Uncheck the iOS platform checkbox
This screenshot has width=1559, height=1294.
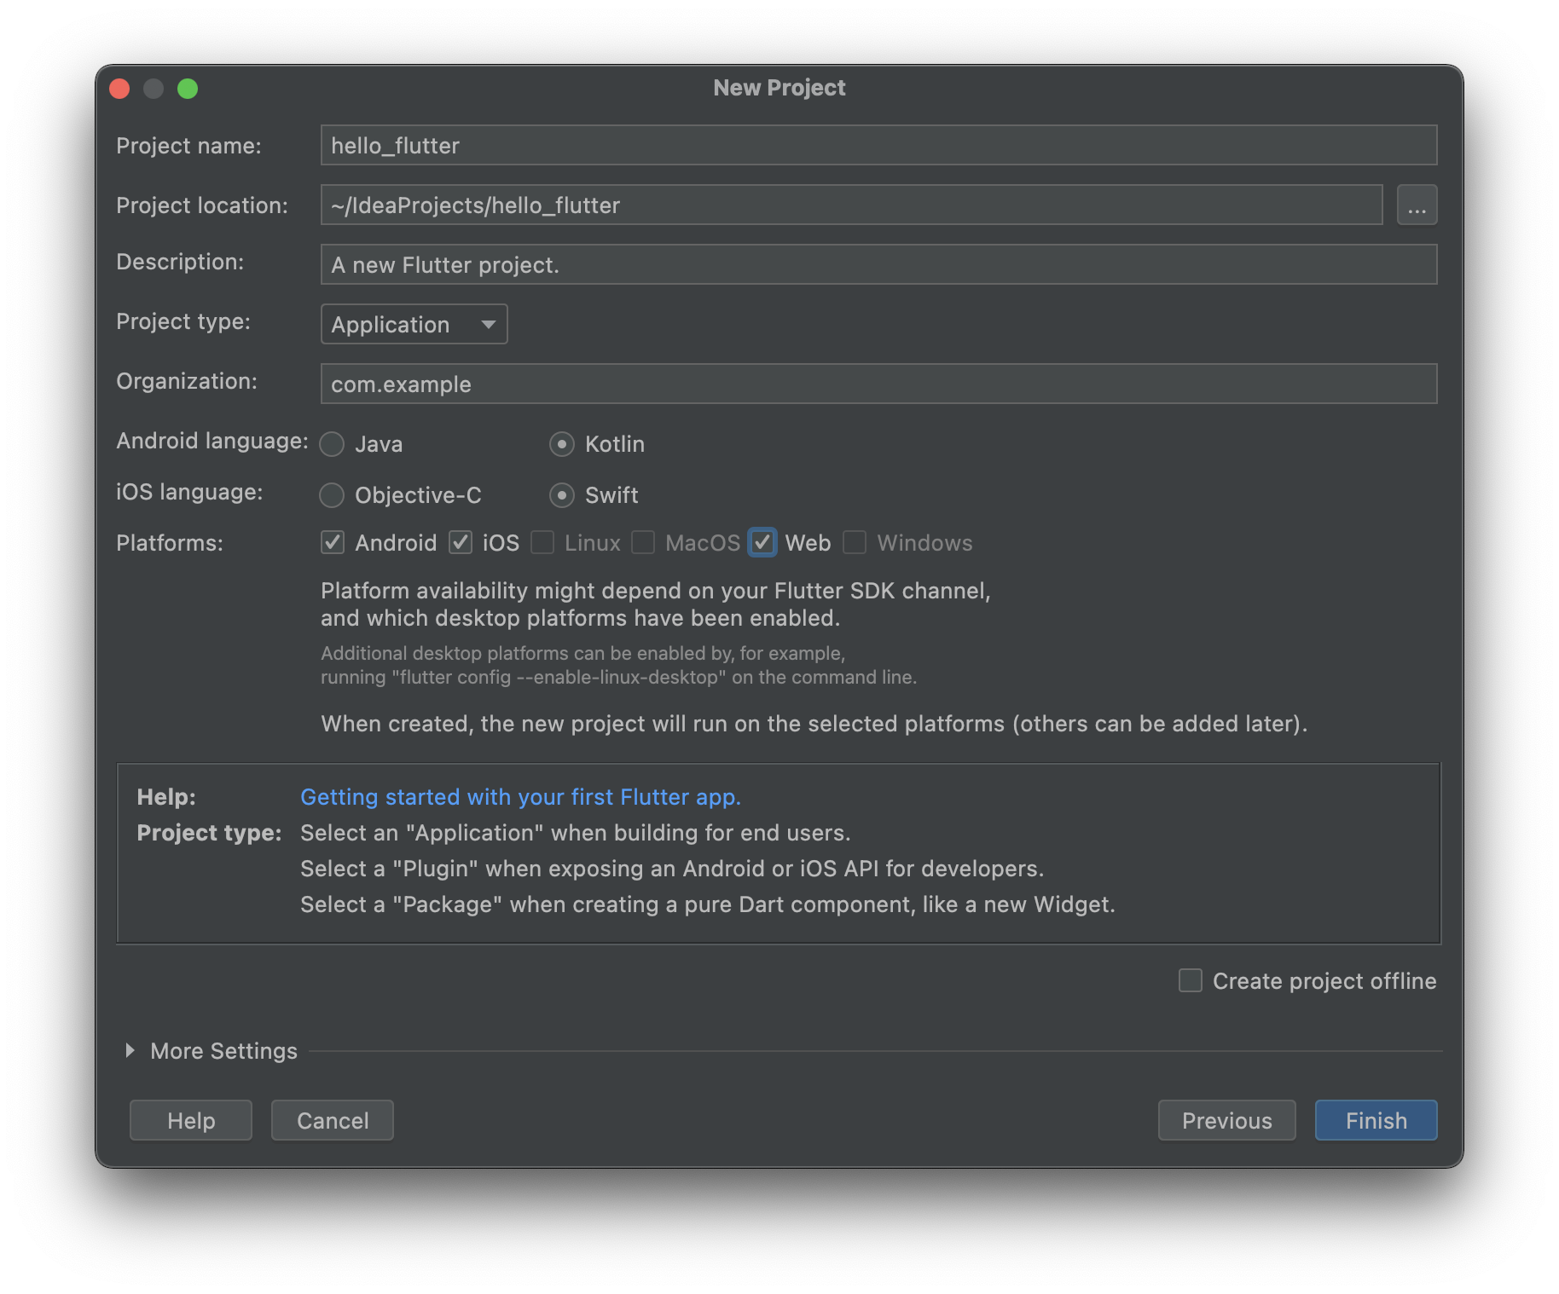461,542
